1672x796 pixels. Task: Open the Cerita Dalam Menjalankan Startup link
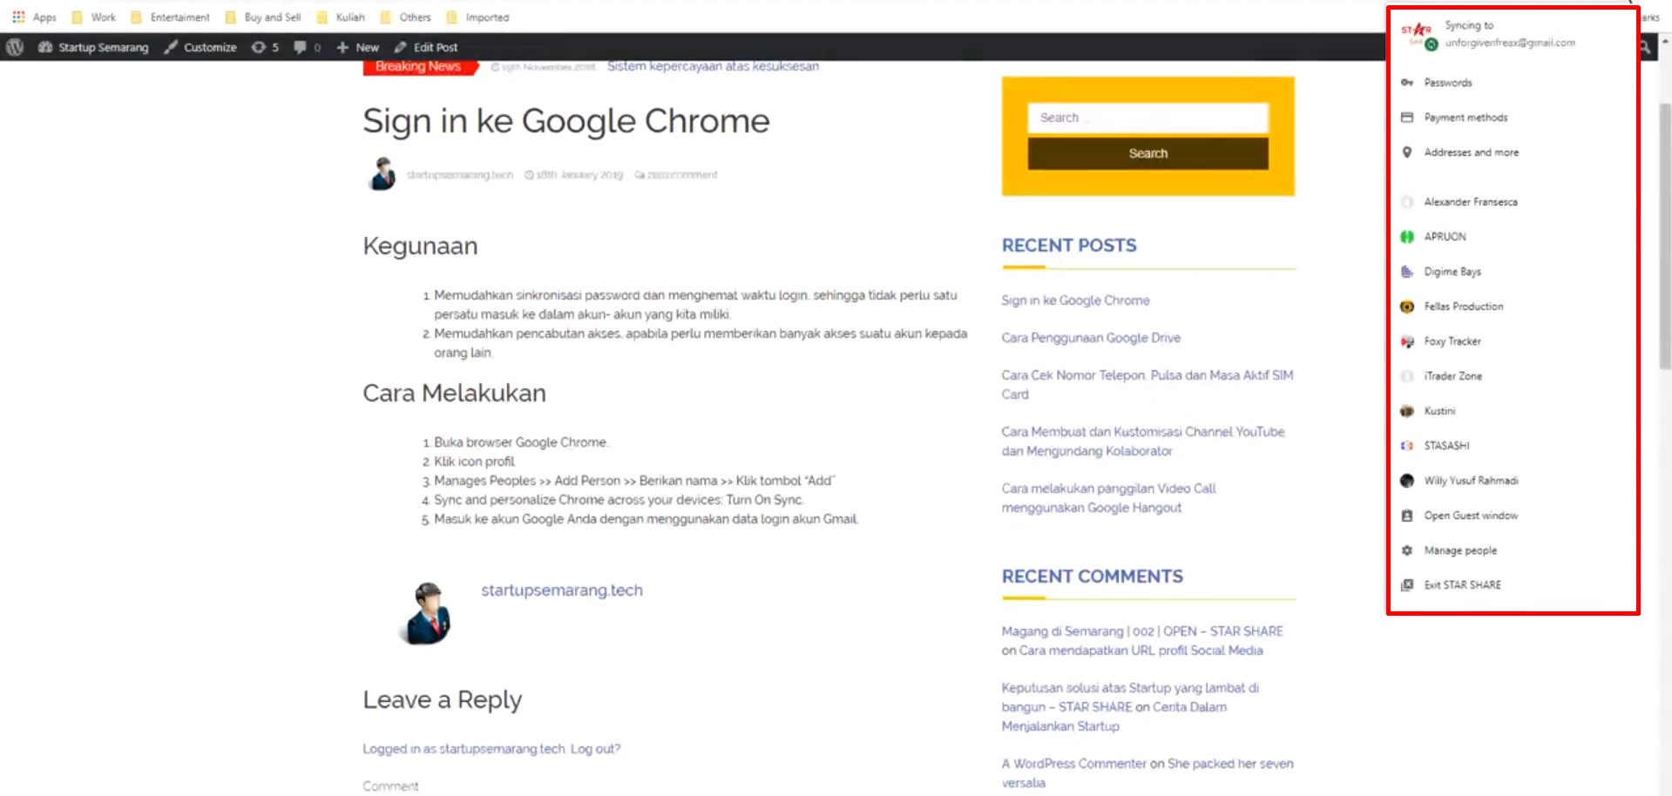[1114, 717]
